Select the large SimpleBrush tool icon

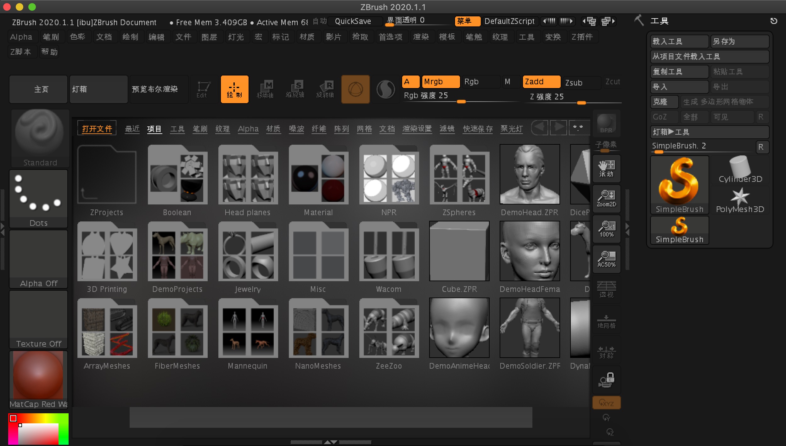click(x=679, y=185)
